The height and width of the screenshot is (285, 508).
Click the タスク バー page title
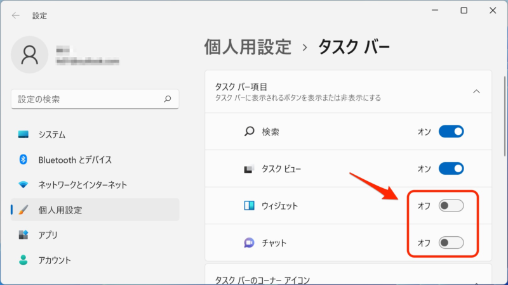[354, 47]
